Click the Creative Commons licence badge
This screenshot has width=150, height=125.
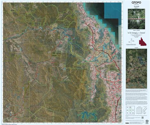127,123
